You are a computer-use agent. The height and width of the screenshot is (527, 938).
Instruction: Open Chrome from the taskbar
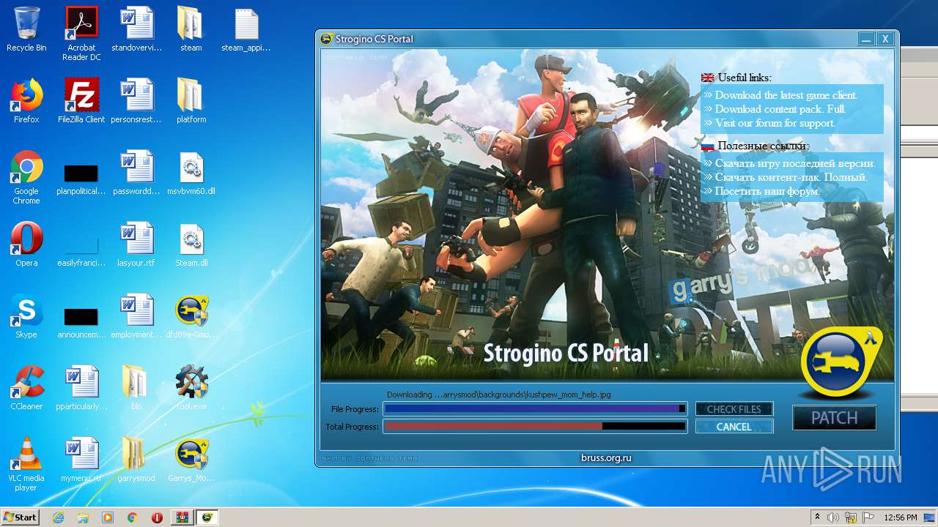[x=132, y=517]
